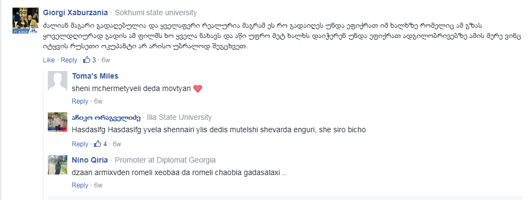
Task: Reply to Toma's Miles comment
Action: [80, 101]
